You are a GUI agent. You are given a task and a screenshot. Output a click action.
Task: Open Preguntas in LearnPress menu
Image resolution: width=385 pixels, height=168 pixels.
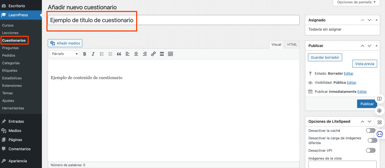[10, 48]
